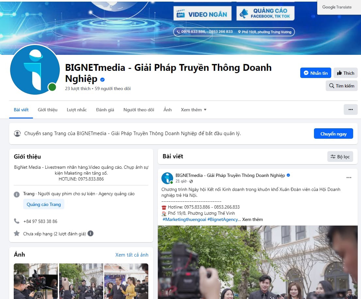This screenshot has height=299, width=361.
Task: Click the post author avatar
Action: point(167,178)
